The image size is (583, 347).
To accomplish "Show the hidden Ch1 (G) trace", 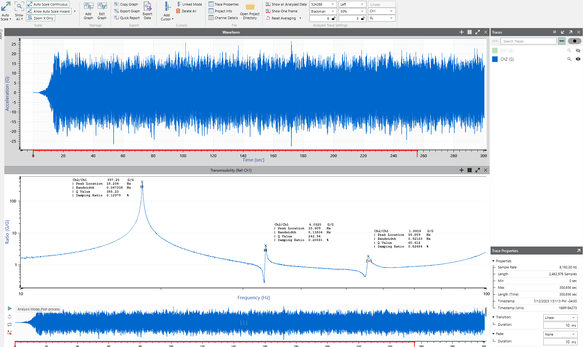I will coord(578,51).
